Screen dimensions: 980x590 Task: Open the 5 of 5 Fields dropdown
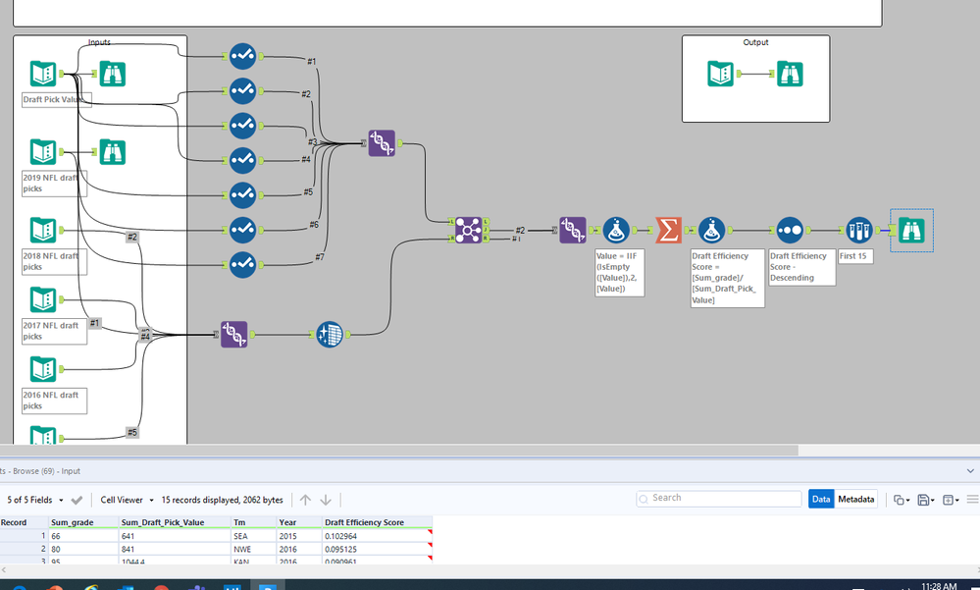point(35,501)
